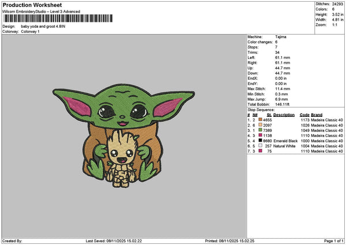Screen dimensions: 346x245
Task: Click the 'Natural White' description
Action: point(284,146)
